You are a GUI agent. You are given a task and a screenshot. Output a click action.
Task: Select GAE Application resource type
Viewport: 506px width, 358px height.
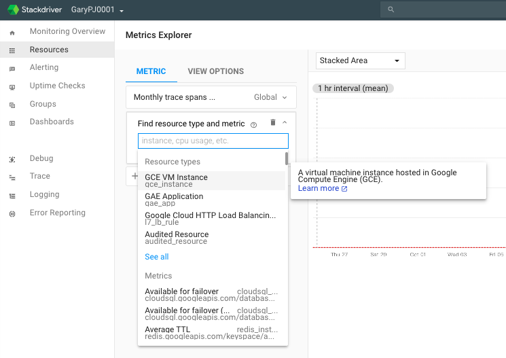(174, 199)
